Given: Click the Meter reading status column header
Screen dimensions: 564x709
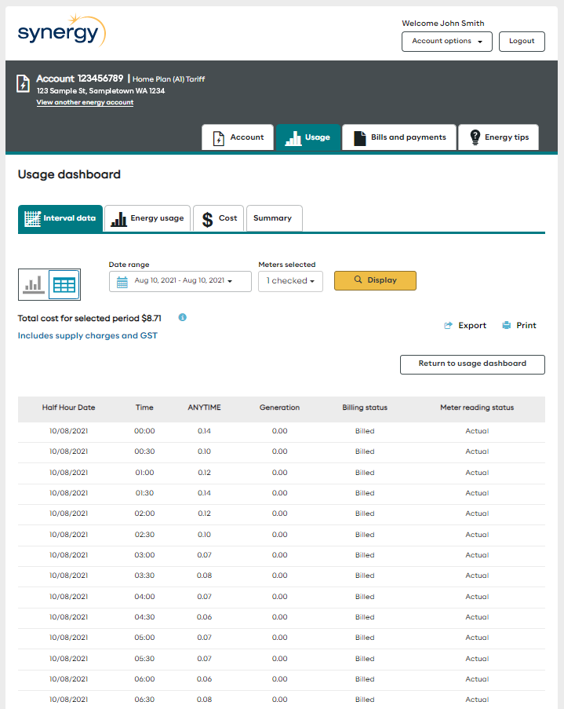Looking at the screenshot, I should point(477,407).
